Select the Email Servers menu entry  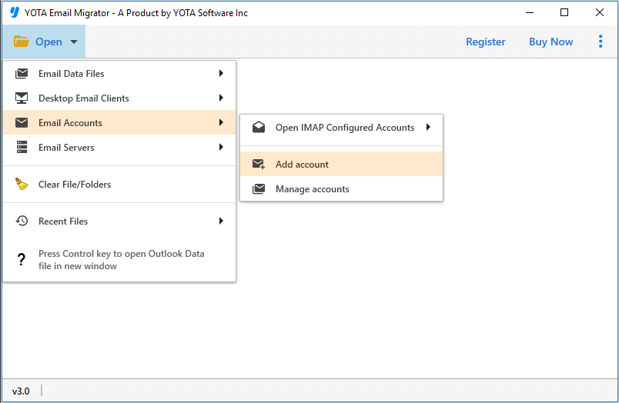(66, 148)
